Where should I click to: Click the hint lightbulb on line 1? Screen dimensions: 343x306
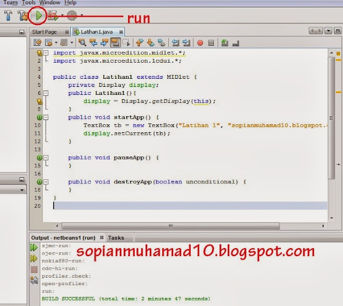(x=39, y=53)
